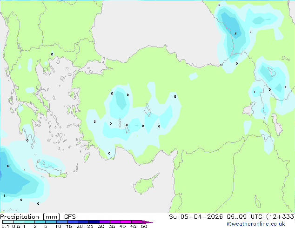Click the 15–20 mm legend color box
Screen dimensions: 295x228
(73, 222)
